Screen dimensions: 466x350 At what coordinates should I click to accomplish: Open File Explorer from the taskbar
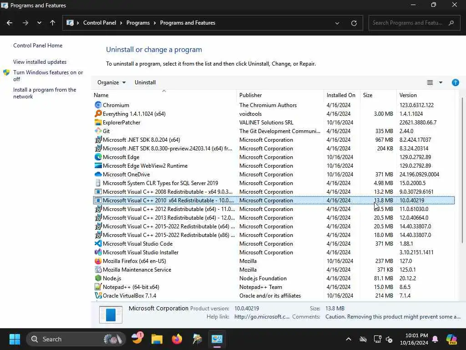tap(157, 339)
